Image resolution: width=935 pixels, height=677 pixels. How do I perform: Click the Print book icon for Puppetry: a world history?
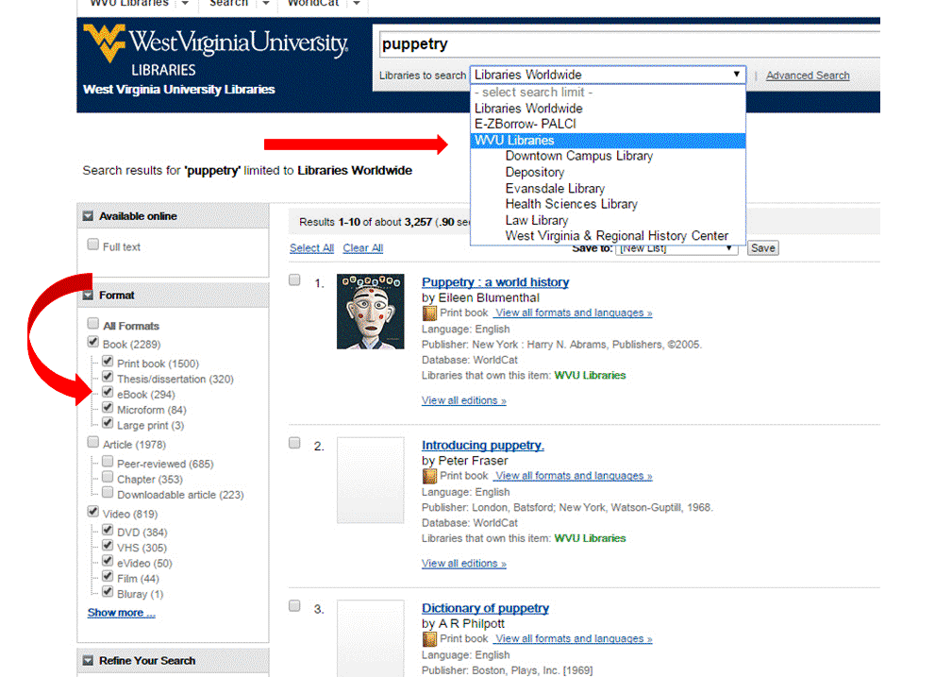[x=428, y=313]
